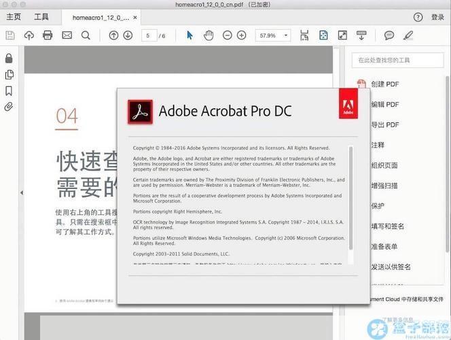This screenshot has width=451, height=340.
Task: Close the homeacro1_12_0 document tab
Action: (135, 18)
